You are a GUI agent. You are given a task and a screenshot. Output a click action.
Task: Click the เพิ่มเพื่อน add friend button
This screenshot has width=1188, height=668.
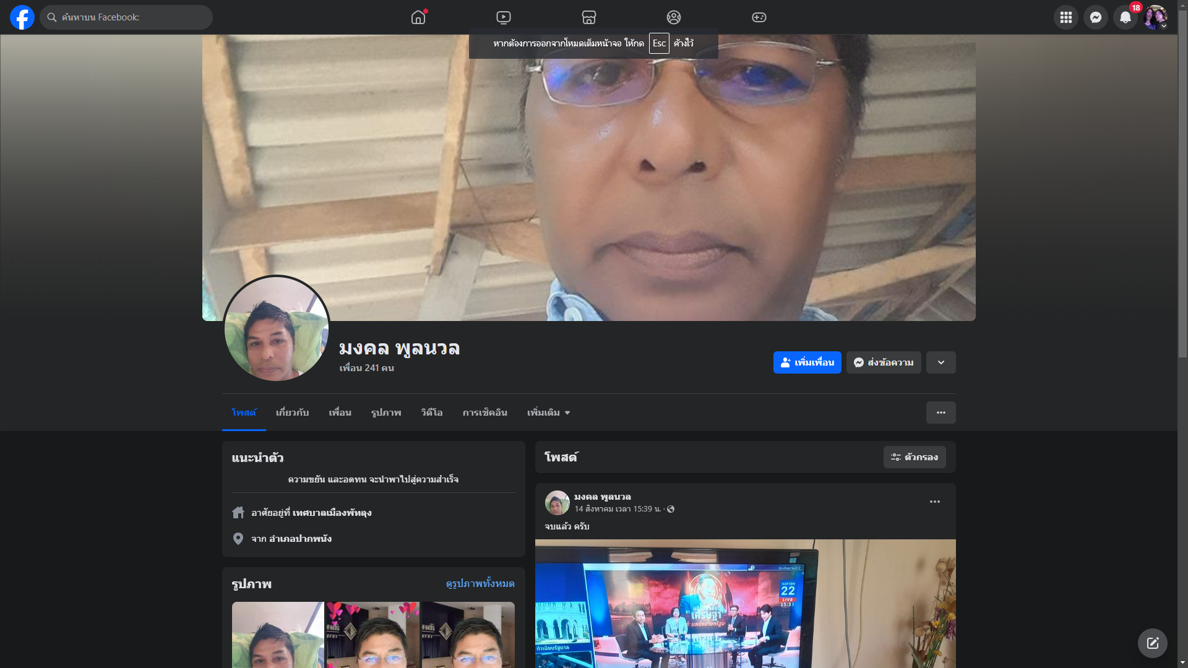click(807, 362)
